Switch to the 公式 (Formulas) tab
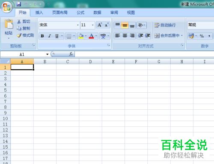 [80, 12]
